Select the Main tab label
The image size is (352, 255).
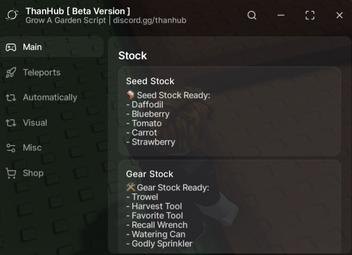(32, 47)
